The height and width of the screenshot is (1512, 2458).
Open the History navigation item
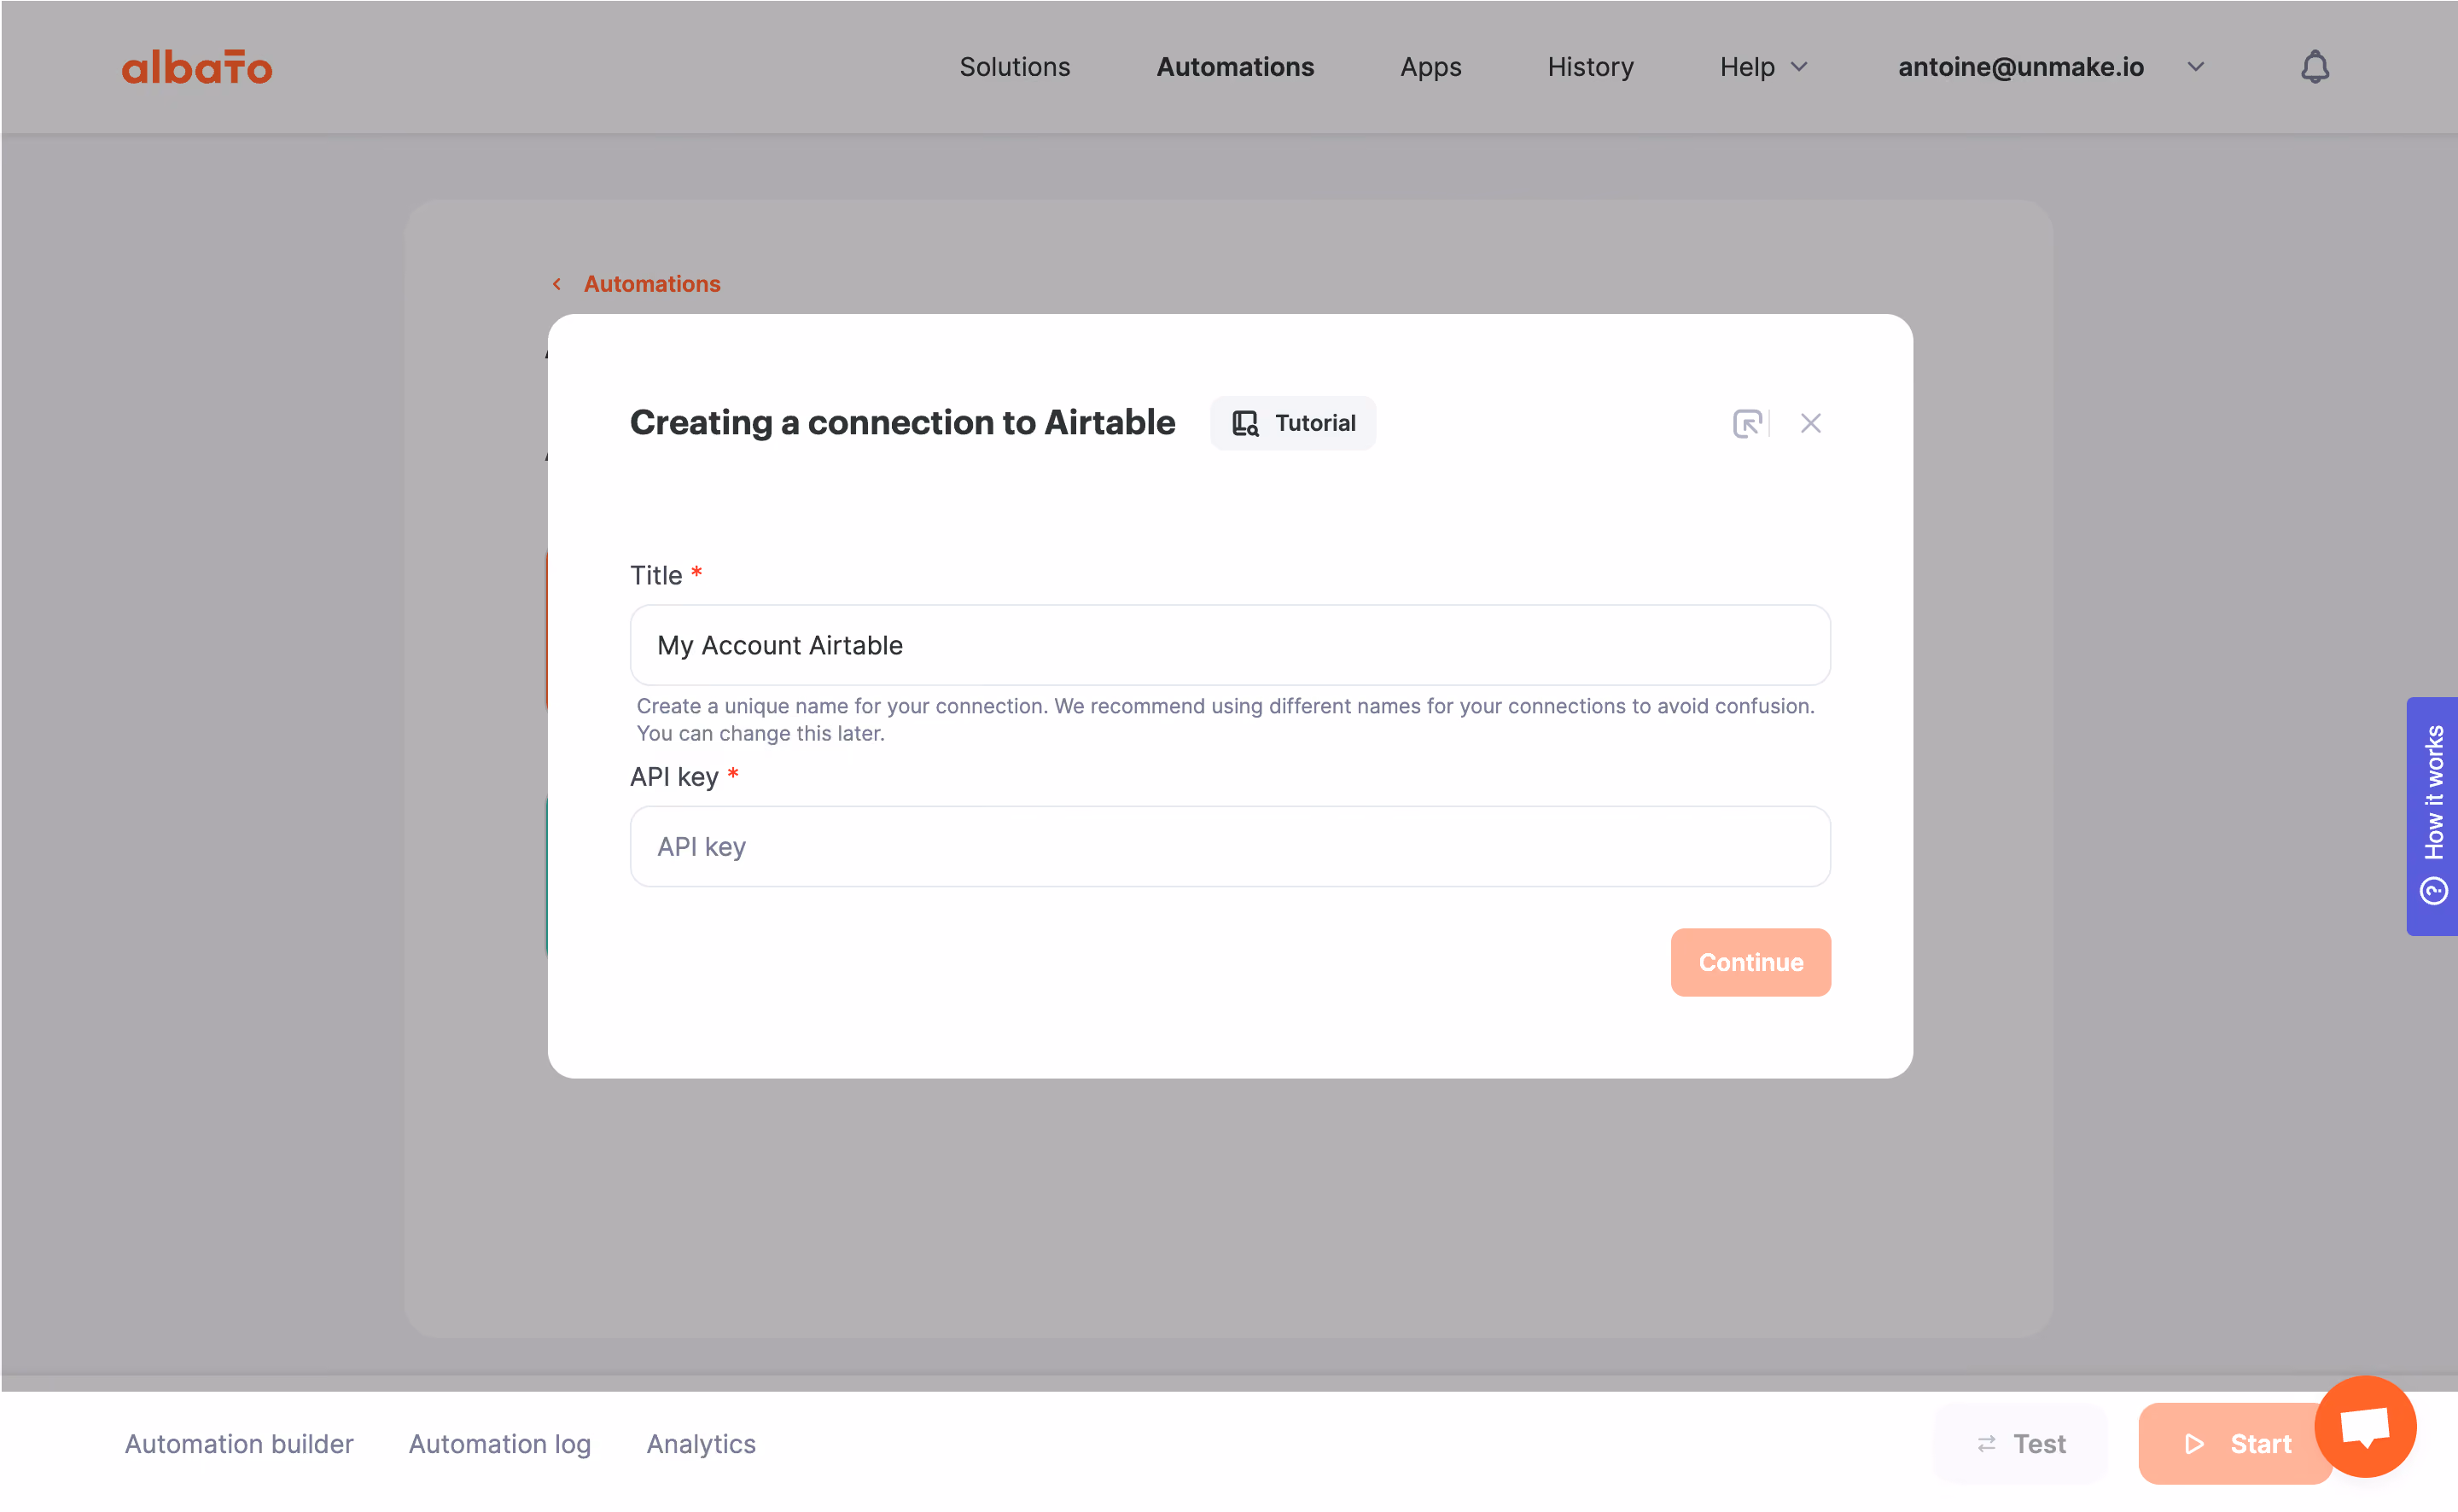[x=1590, y=67]
